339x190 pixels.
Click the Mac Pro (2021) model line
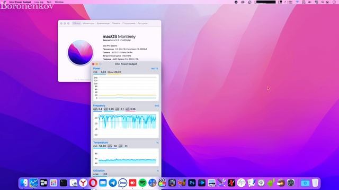click(110, 46)
